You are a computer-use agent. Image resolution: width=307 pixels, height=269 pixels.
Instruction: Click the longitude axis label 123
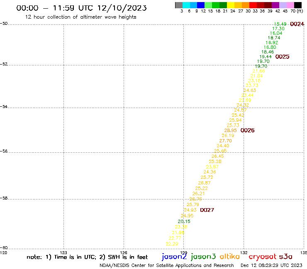coord(63,252)
